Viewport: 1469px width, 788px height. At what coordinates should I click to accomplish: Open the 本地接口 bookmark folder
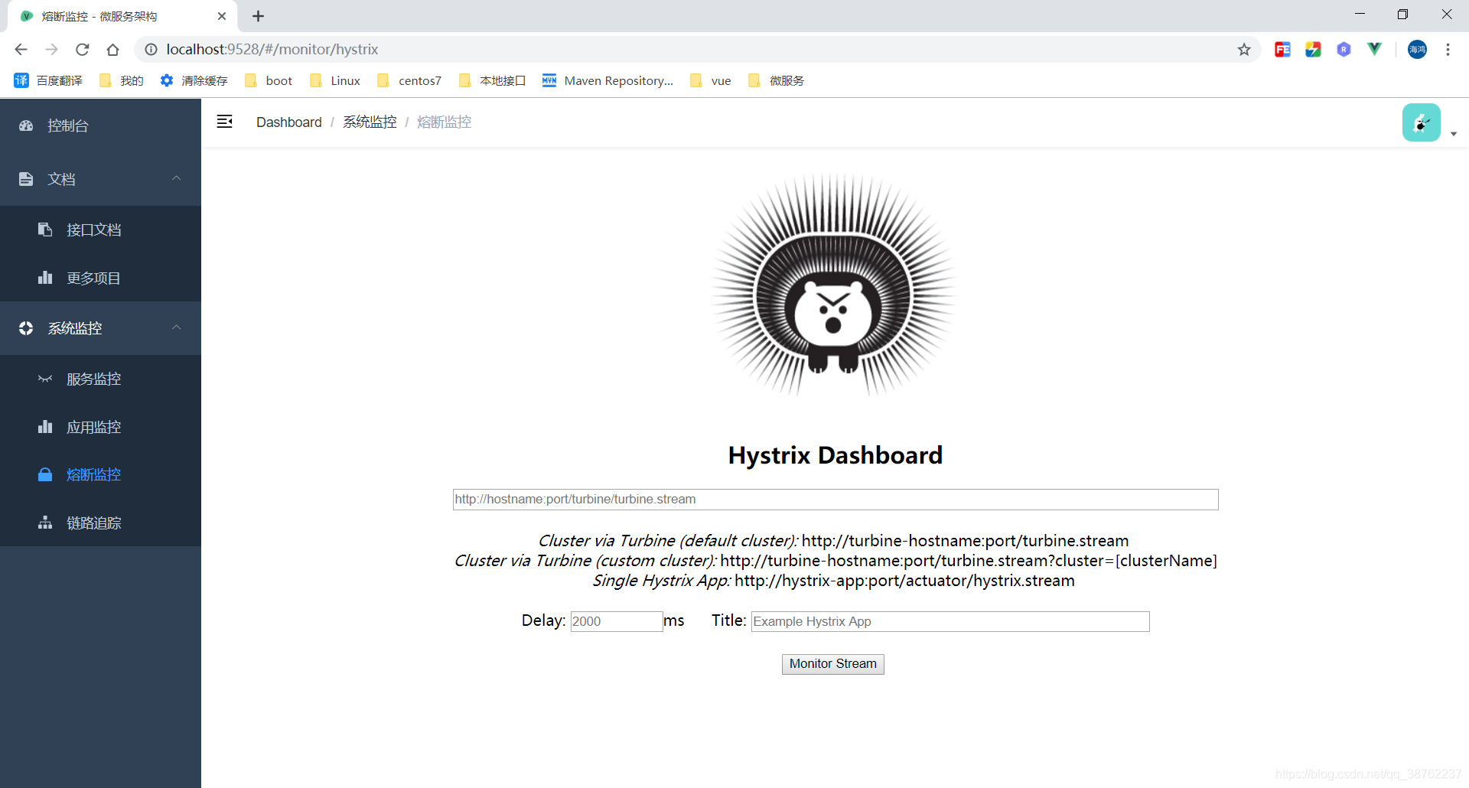point(492,80)
